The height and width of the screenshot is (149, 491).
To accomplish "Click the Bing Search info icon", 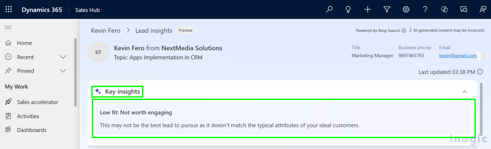I will (x=404, y=30).
